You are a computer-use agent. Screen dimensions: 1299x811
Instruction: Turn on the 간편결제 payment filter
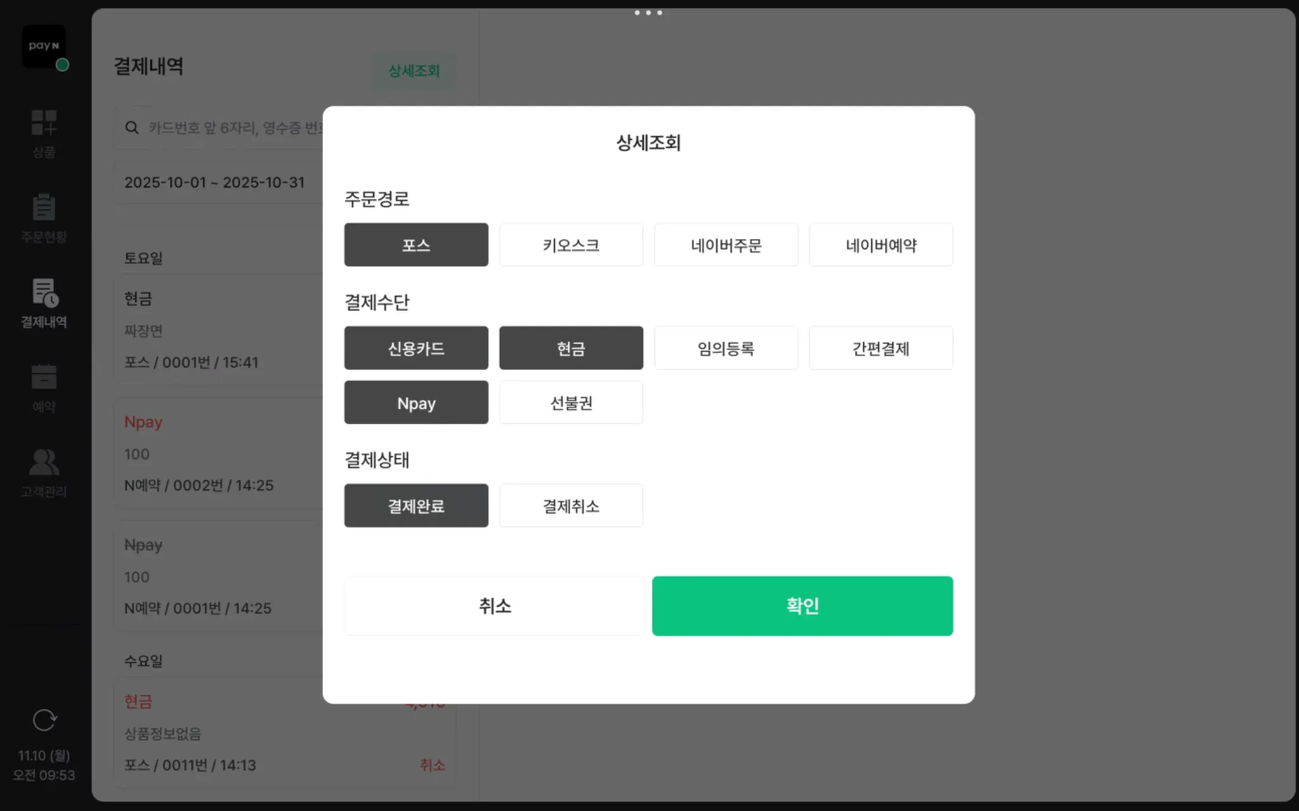[x=880, y=348]
